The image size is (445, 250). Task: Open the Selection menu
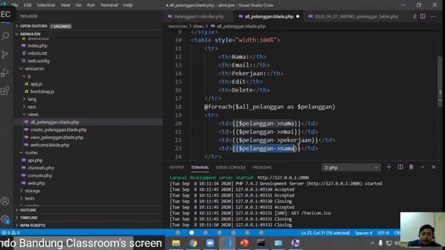pos(46,5)
